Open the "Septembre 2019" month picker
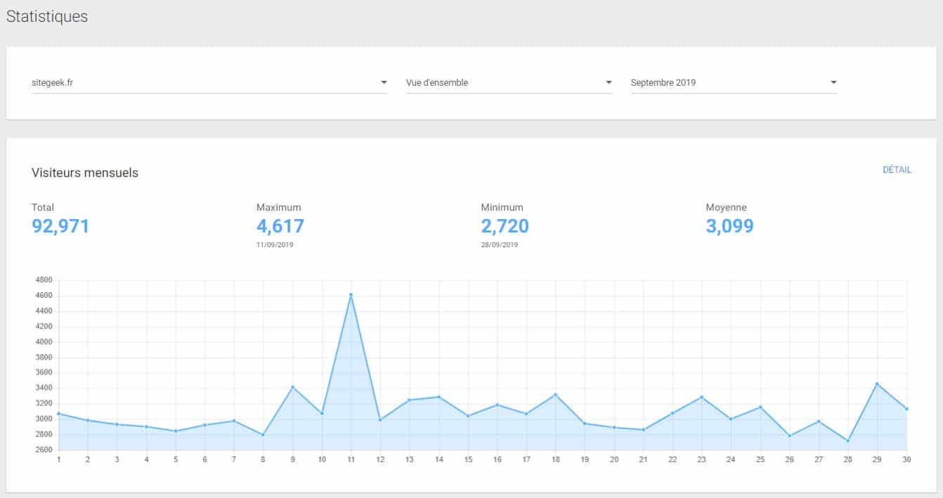The width and height of the screenshot is (943, 498). coord(833,81)
